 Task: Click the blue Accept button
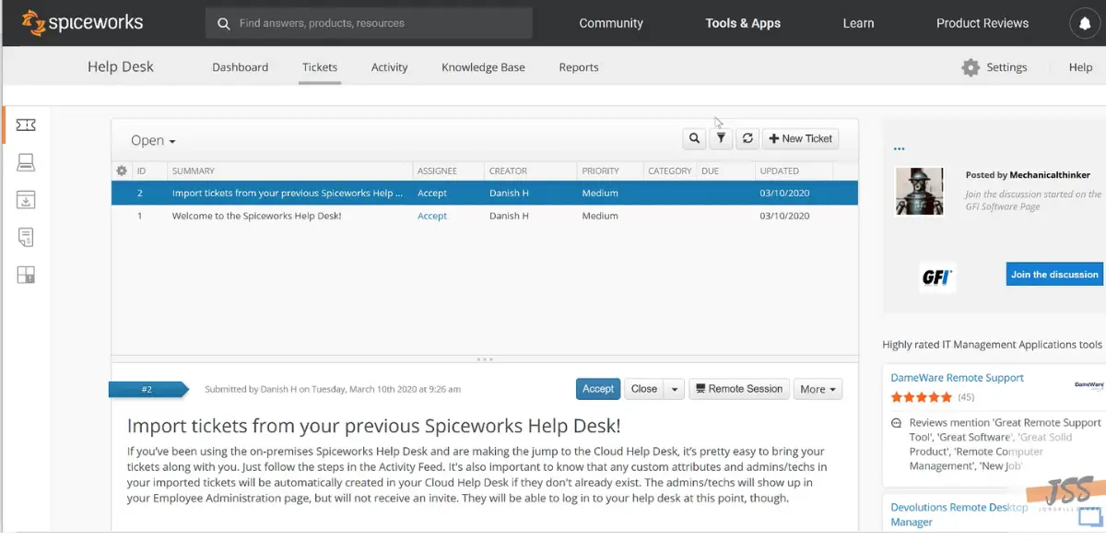598,389
